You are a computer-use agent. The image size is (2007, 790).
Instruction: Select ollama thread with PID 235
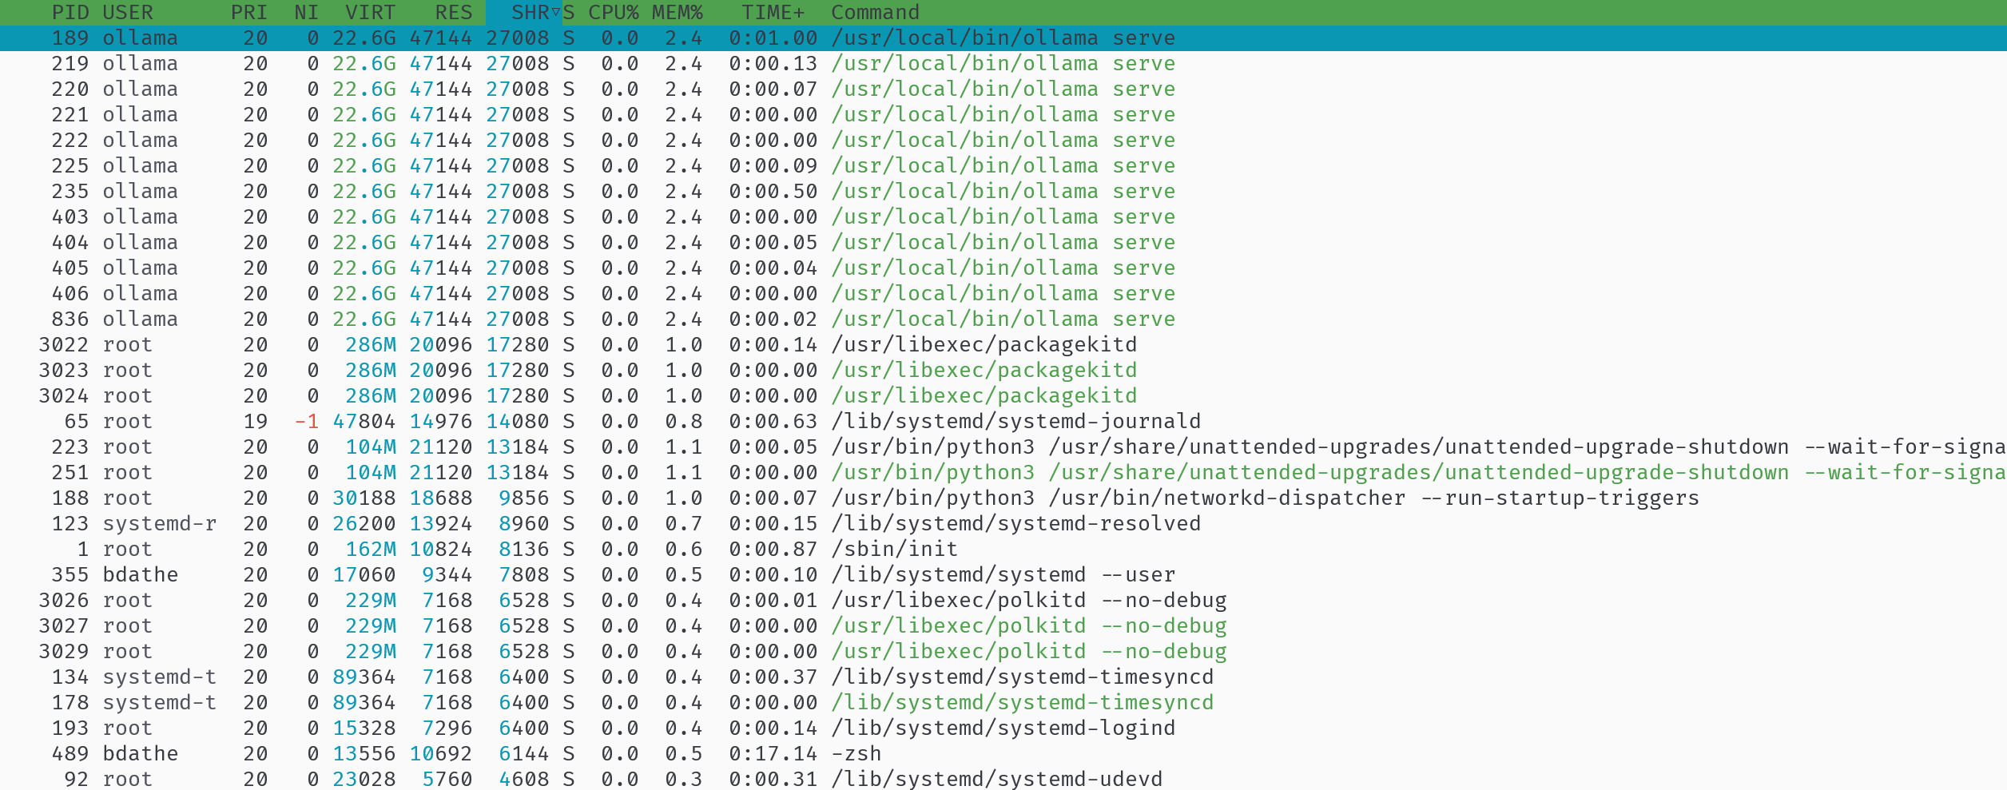click(x=1003, y=192)
